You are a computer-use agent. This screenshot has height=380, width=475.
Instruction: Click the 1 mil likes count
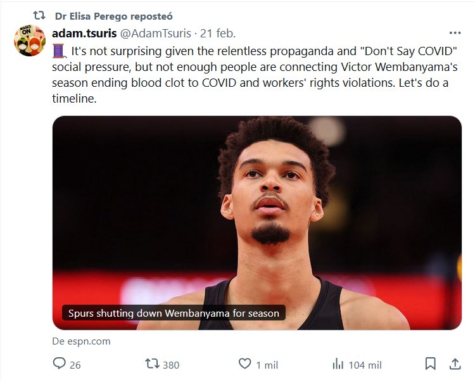point(267,365)
